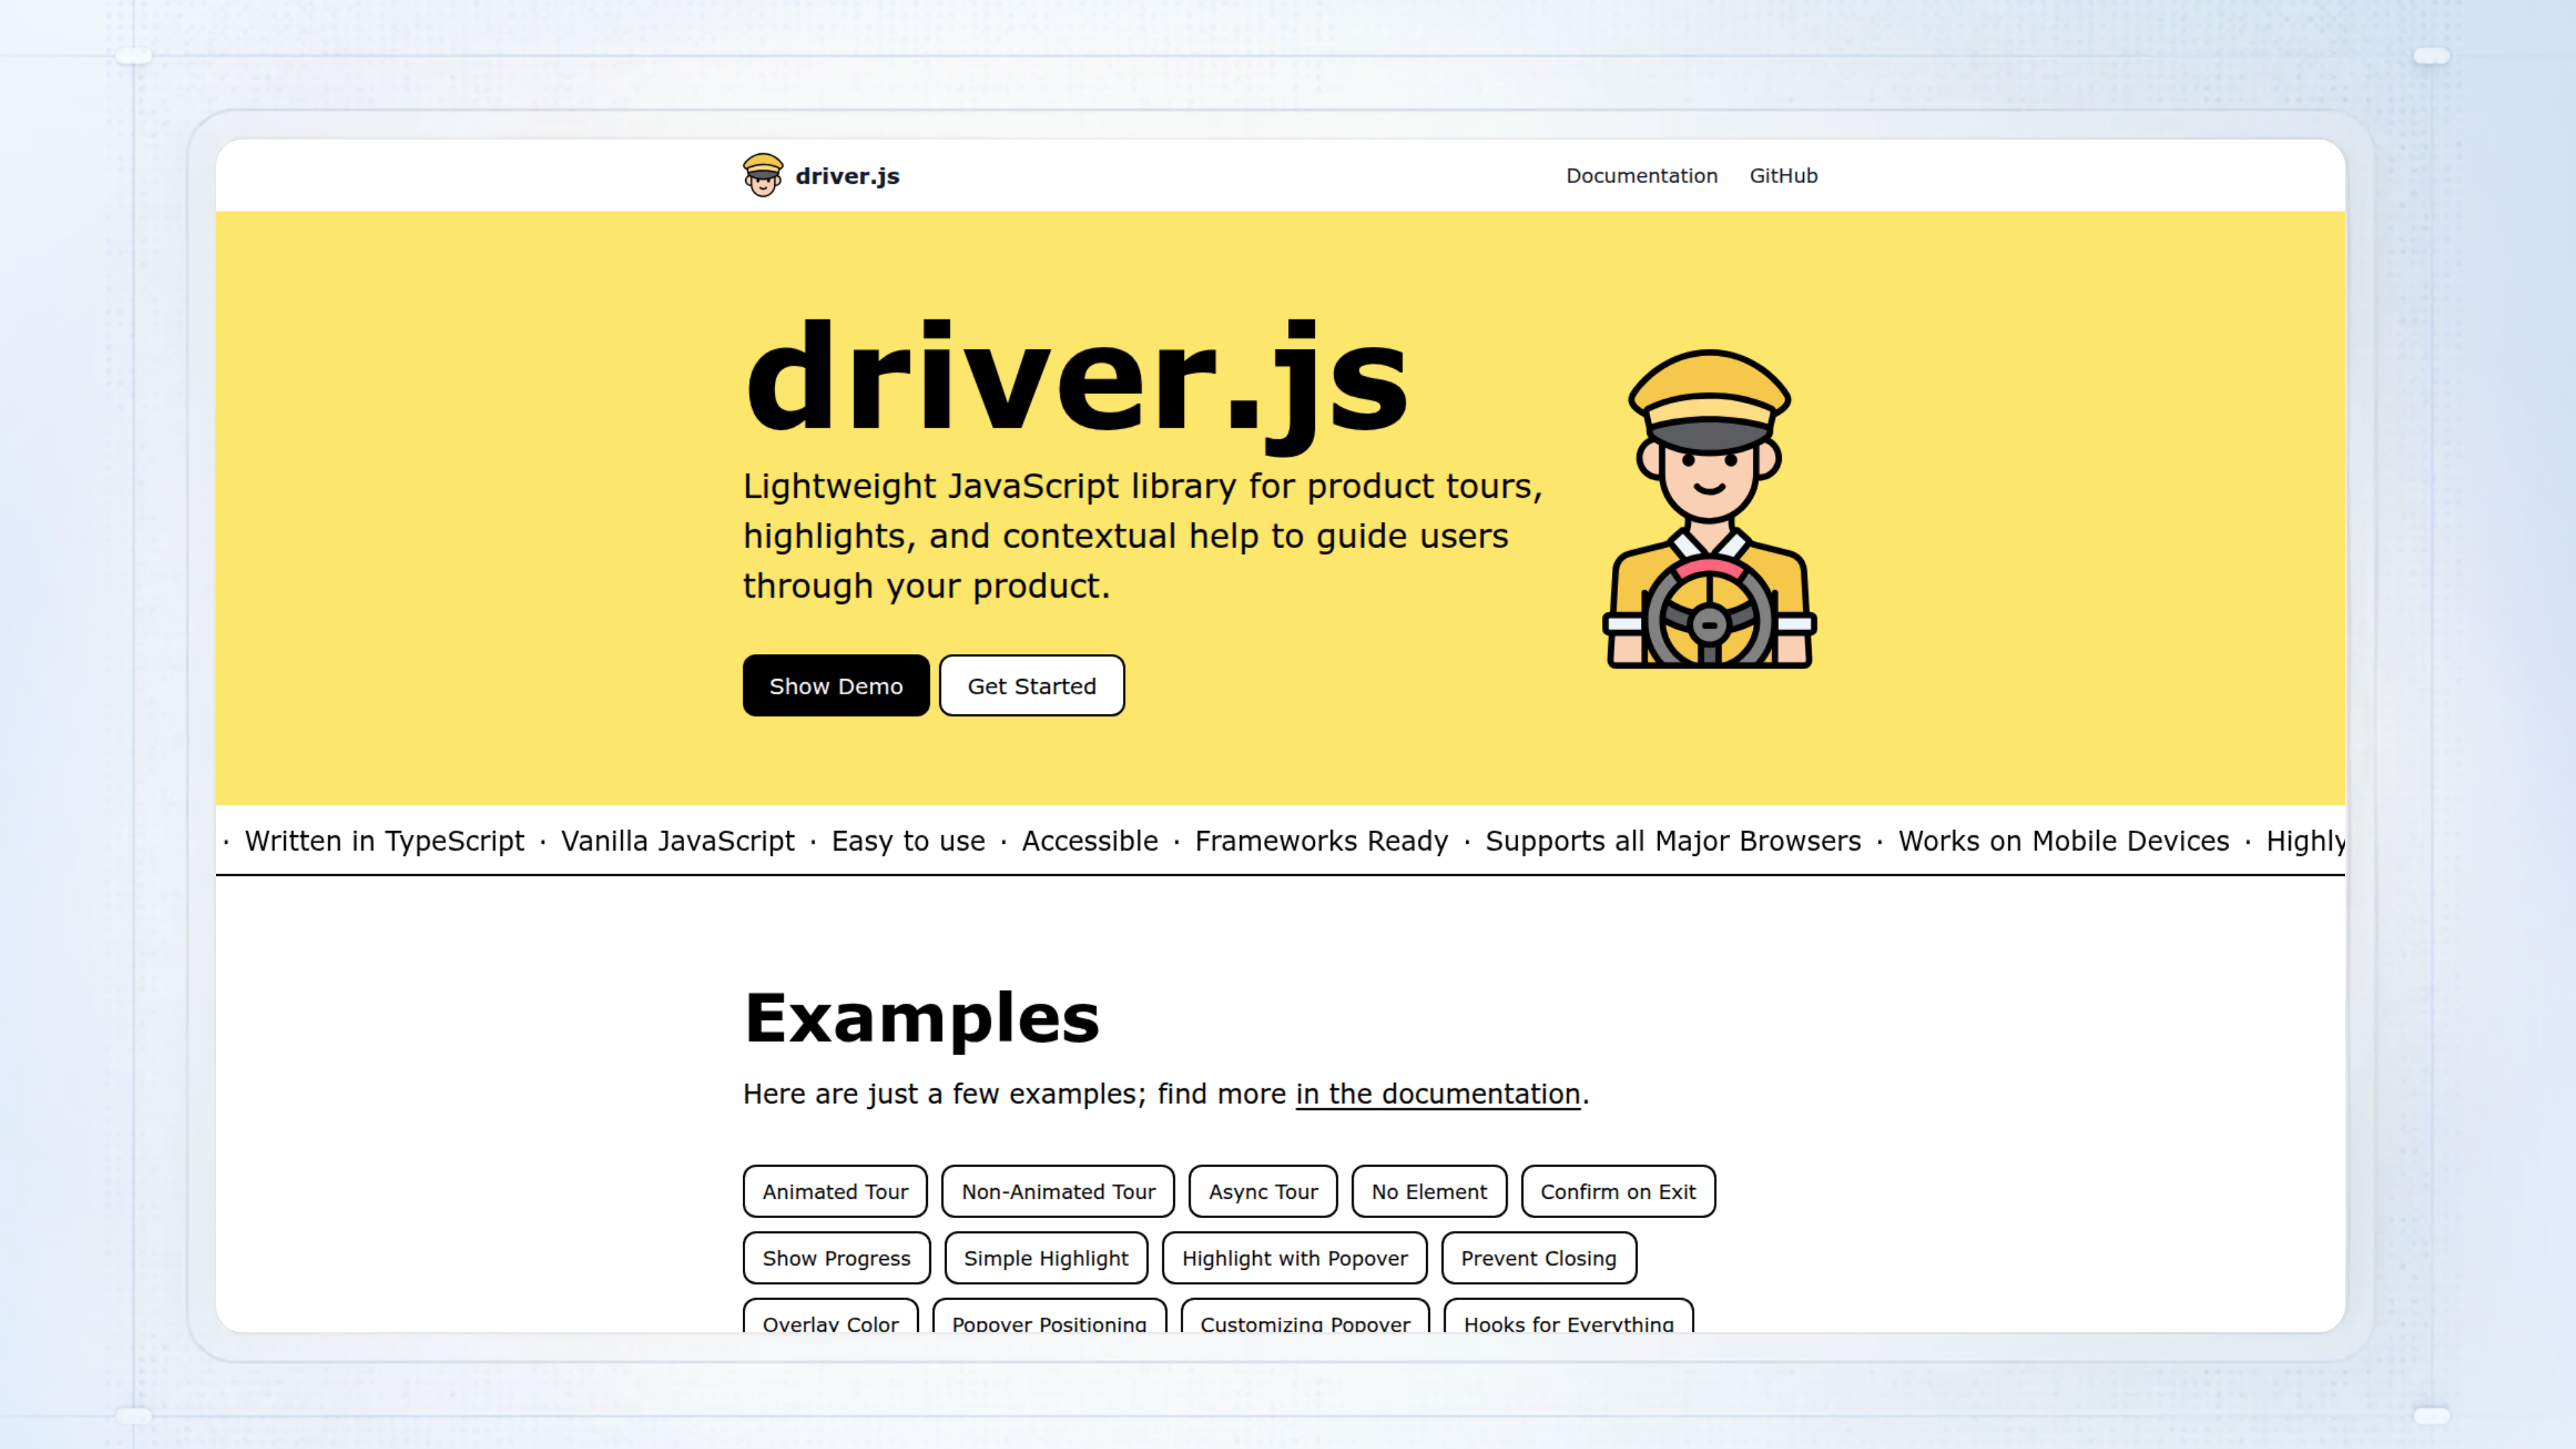The height and width of the screenshot is (1449, 2576).
Task: Follow the 'in the documentation' link
Action: (x=1437, y=1094)
